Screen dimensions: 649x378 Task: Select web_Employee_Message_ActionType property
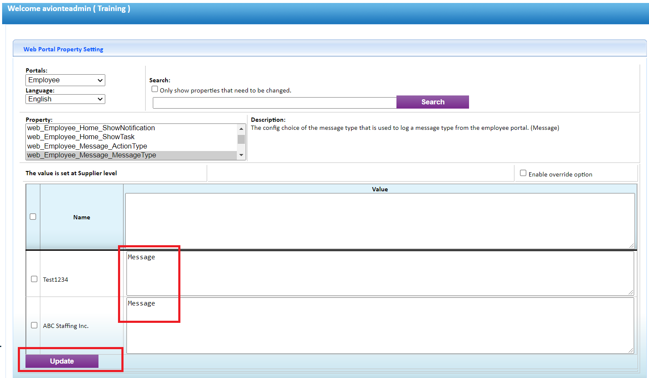[132, 146]
